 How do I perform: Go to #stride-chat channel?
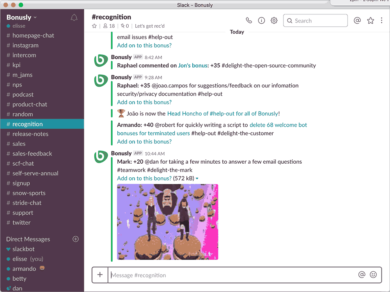pyautogui.click(x=42, y=203)
